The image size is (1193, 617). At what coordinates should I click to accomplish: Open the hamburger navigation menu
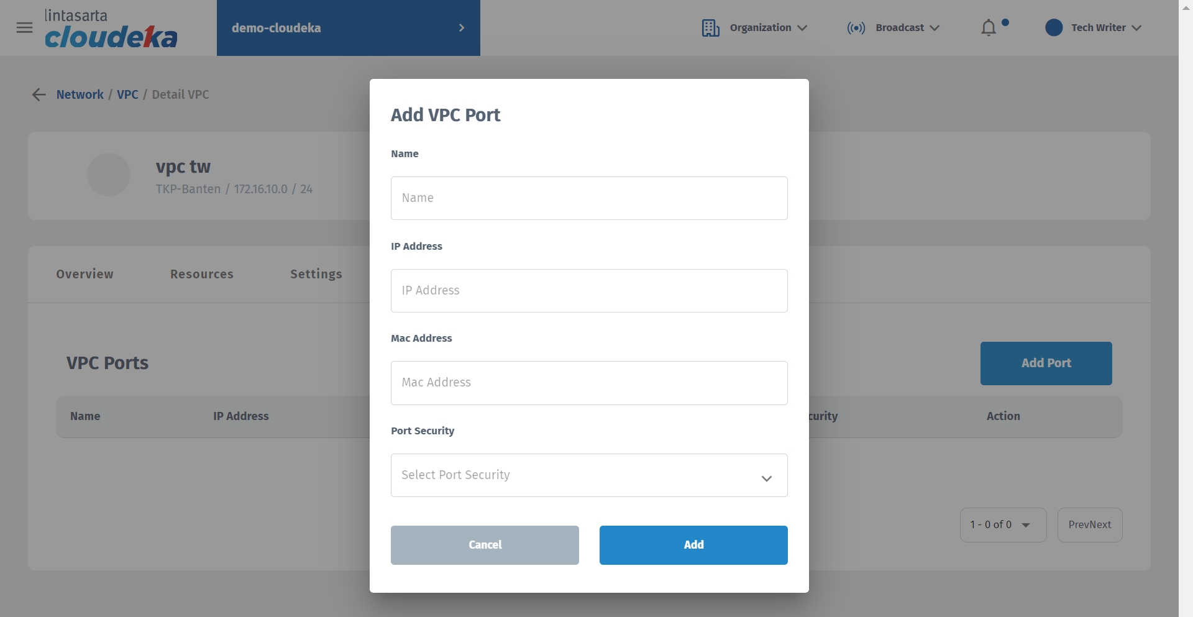[x=24, y=28]
